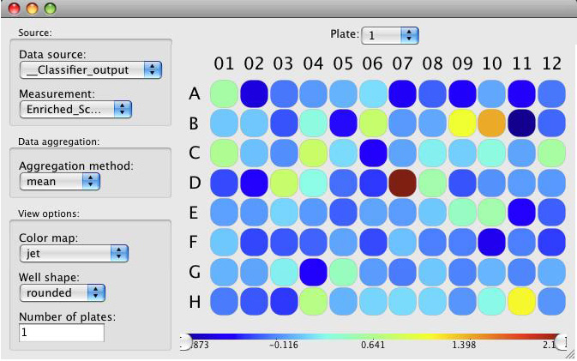Open the Data source dropdown

(x=91, y=69)
